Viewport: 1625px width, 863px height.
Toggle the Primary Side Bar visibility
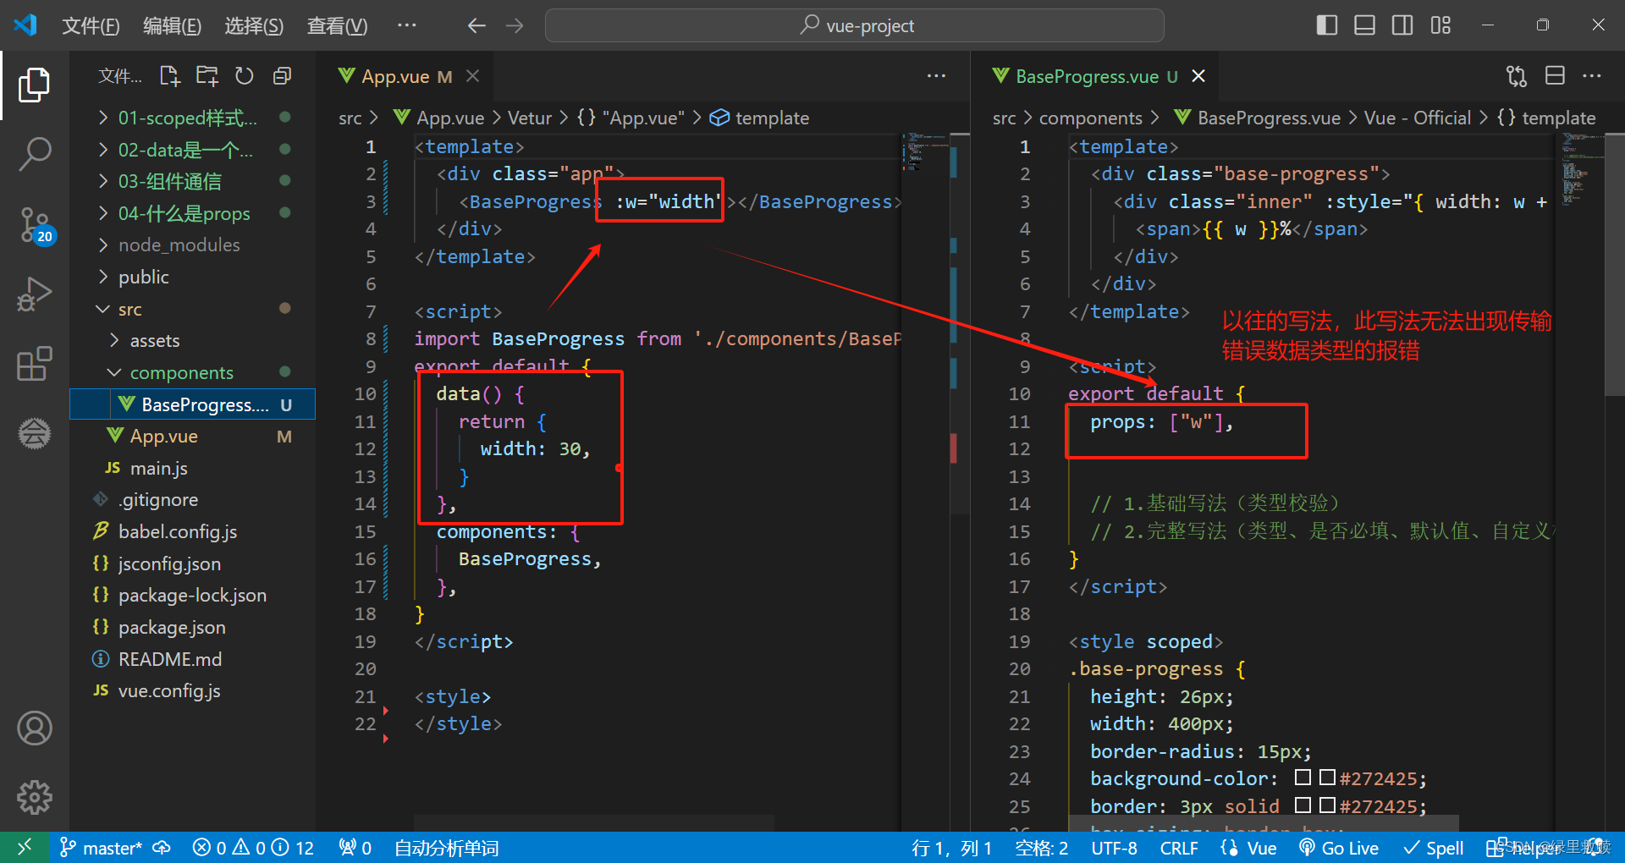pyautogui.click(x=1325, y=25)
